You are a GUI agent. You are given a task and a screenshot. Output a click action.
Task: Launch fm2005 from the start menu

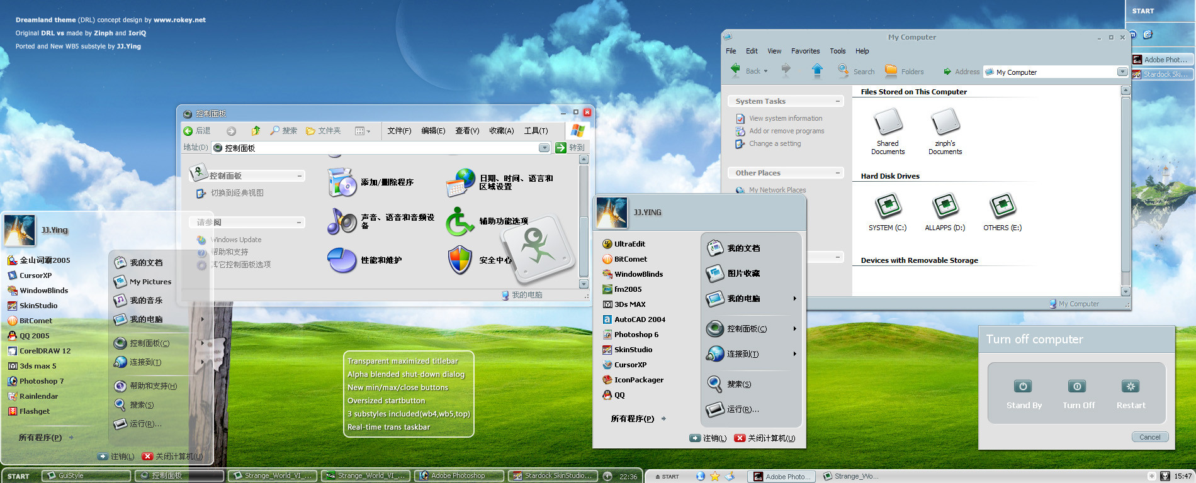(622, 289)
